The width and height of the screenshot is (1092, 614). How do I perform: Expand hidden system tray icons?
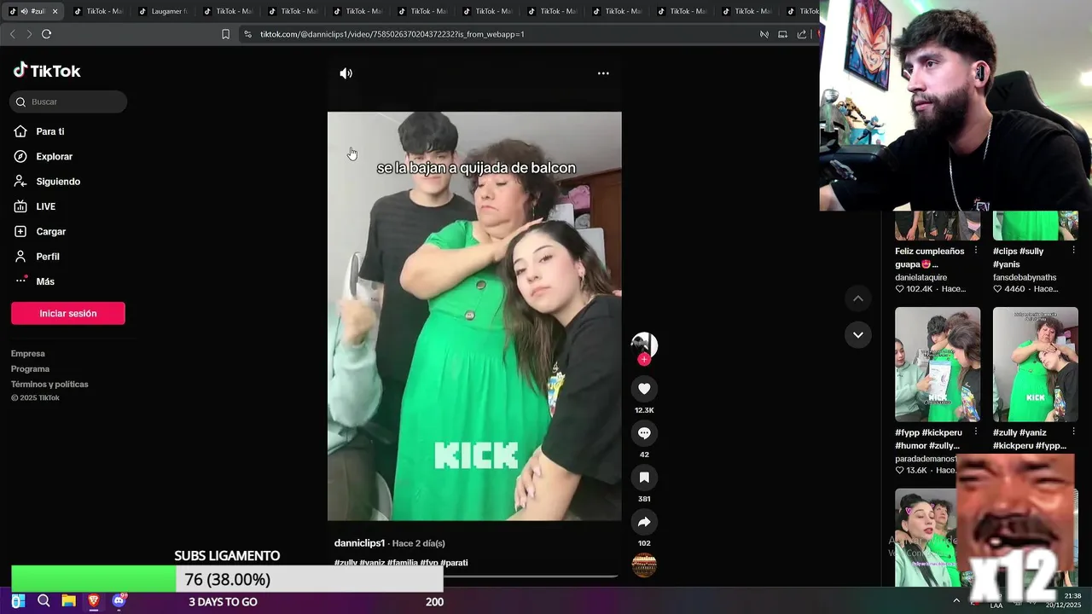[956, 600]
